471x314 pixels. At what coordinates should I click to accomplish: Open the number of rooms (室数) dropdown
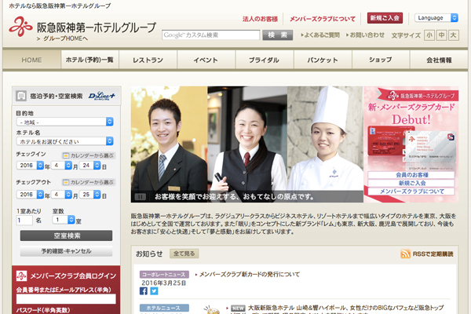coord(64,220)
